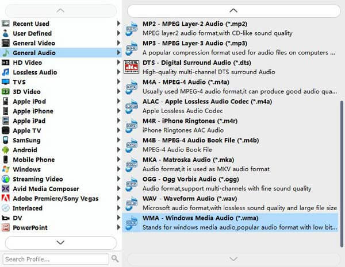Click the SamSung phone icon
The height and width of the screenshot is (267, 345).
(x=6, y=140)
